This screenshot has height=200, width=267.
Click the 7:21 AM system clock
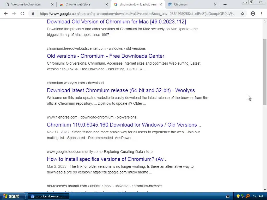[x=257, y=196]
